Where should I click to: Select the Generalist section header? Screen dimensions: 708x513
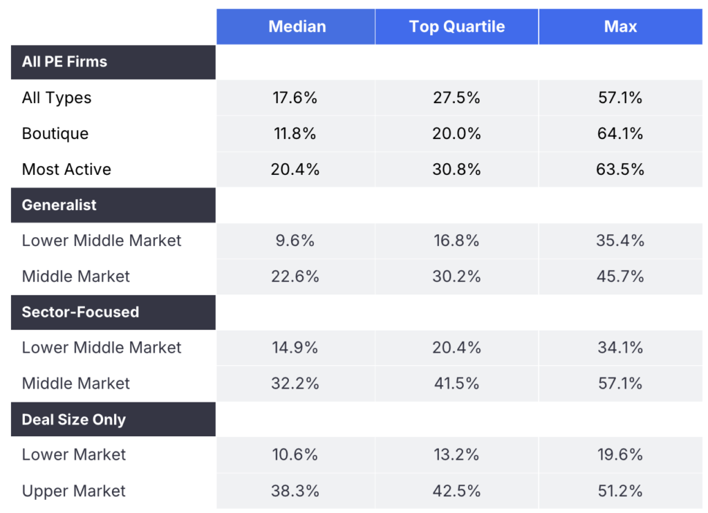pyautogui.click(x=59, y=205)
